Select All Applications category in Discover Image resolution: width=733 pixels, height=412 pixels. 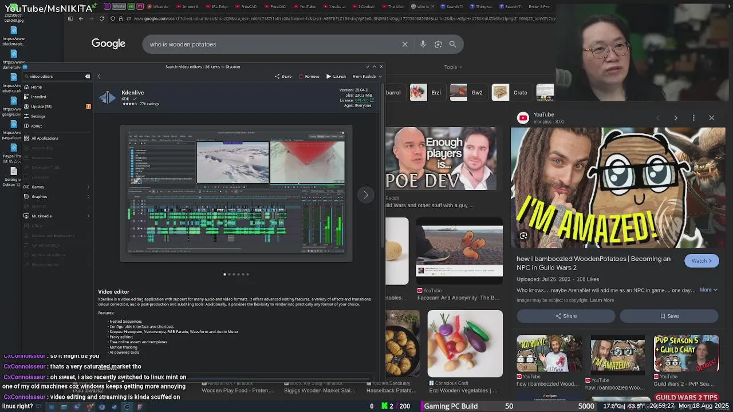[57, 138]
